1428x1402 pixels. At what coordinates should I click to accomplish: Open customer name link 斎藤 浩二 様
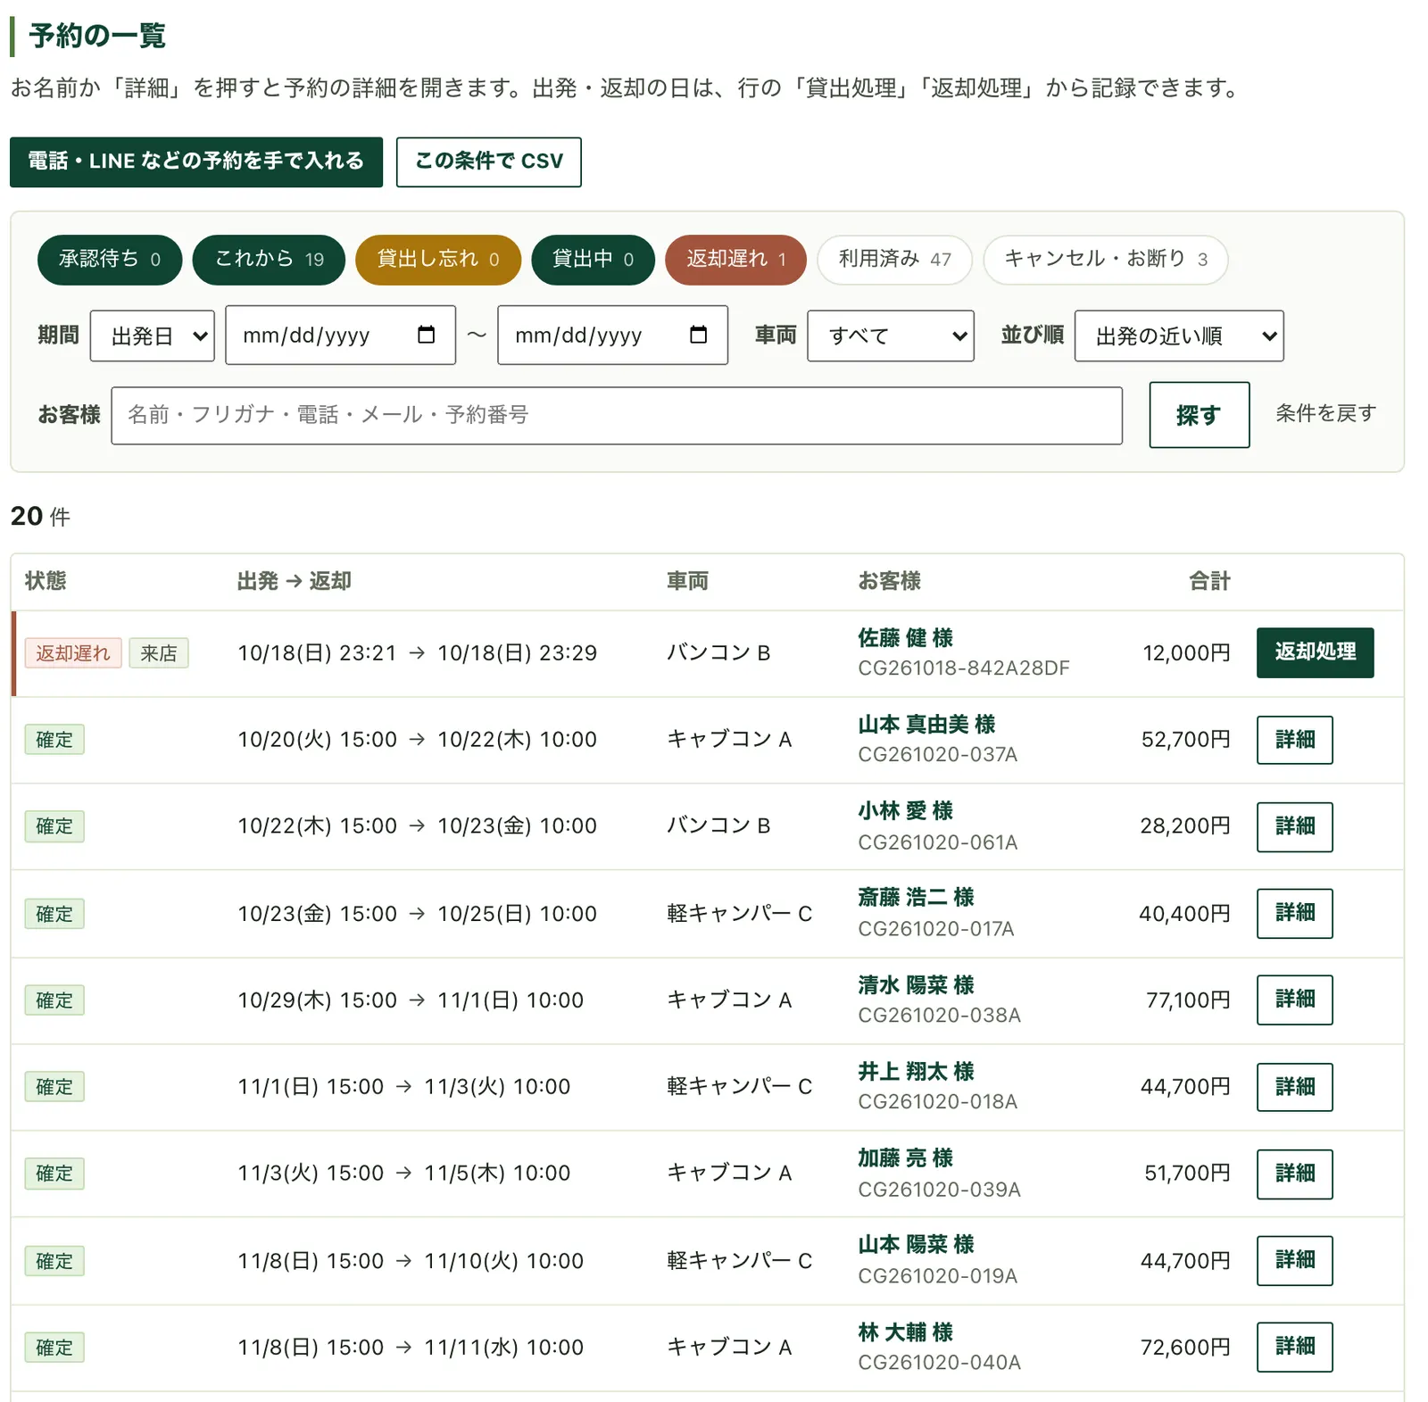(916, 898)
